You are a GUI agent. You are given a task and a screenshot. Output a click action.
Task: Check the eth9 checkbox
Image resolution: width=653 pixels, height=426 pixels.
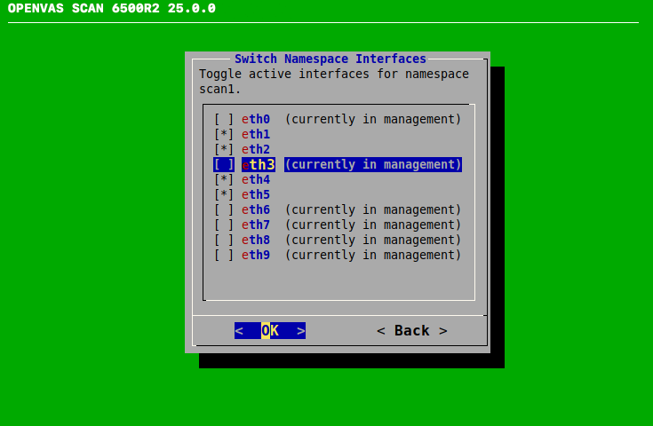click(224, 255)
